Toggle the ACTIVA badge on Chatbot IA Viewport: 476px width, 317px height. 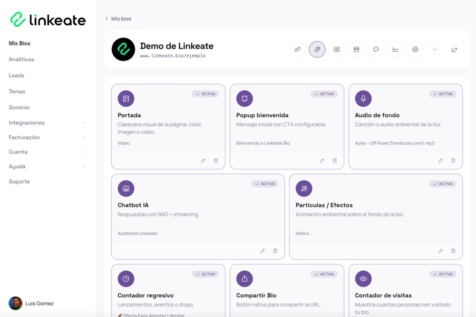click(x=265, y=184)
